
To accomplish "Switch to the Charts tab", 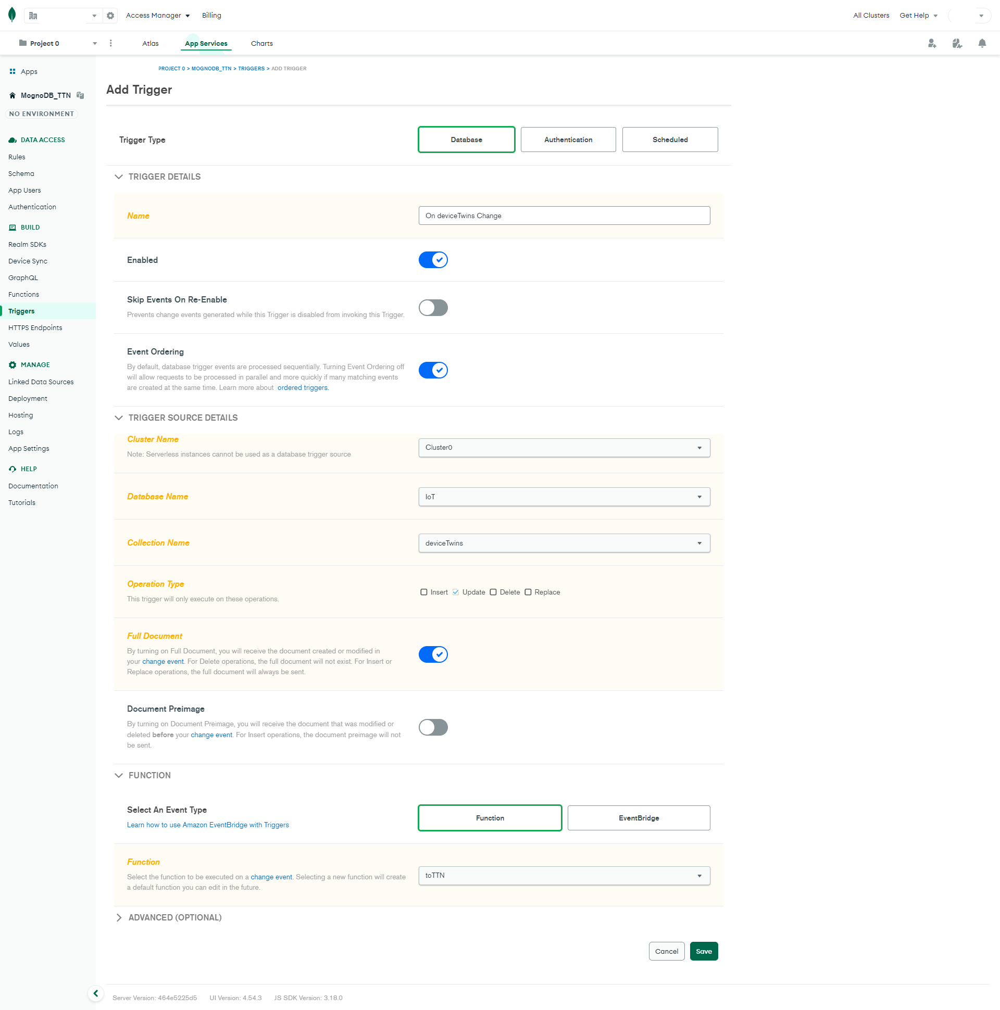I will click(x=261, y=43).
